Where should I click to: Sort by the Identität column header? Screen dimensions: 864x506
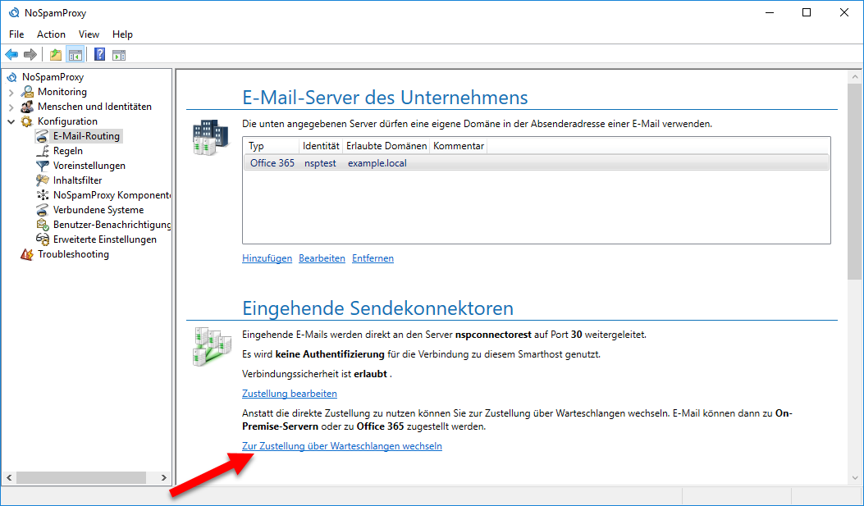click(x=321, y=146)
